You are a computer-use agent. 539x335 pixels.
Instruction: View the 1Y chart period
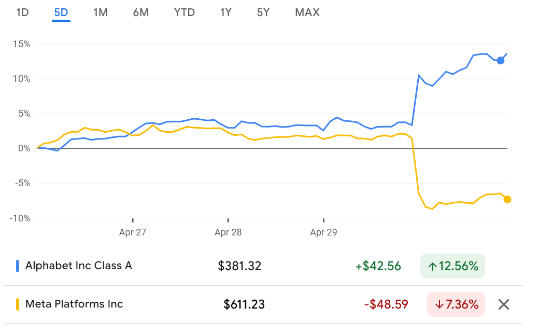225,12
